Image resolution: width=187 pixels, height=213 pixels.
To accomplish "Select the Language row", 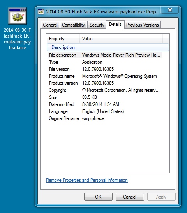I will tap(105, 111).
